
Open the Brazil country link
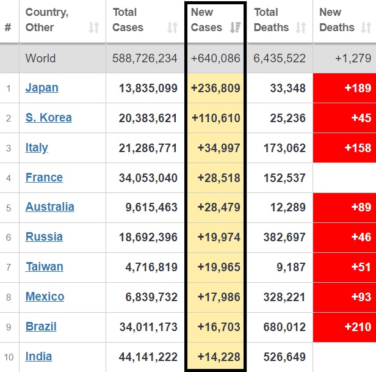coord(41,327)
